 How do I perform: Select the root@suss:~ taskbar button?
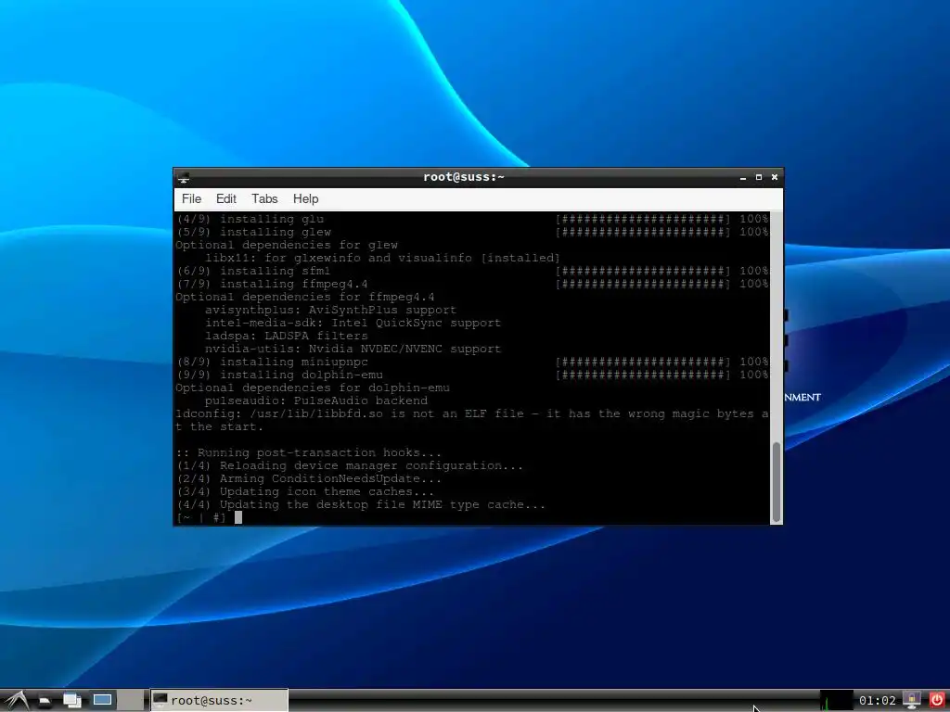[219, 701]
